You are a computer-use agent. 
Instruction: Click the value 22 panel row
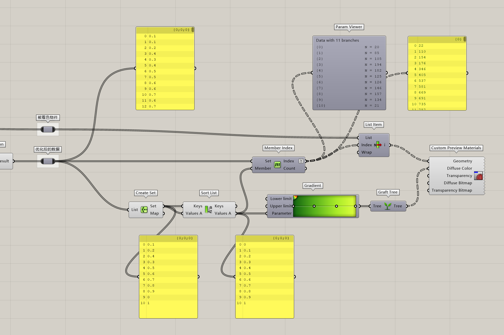pos(437,46)
